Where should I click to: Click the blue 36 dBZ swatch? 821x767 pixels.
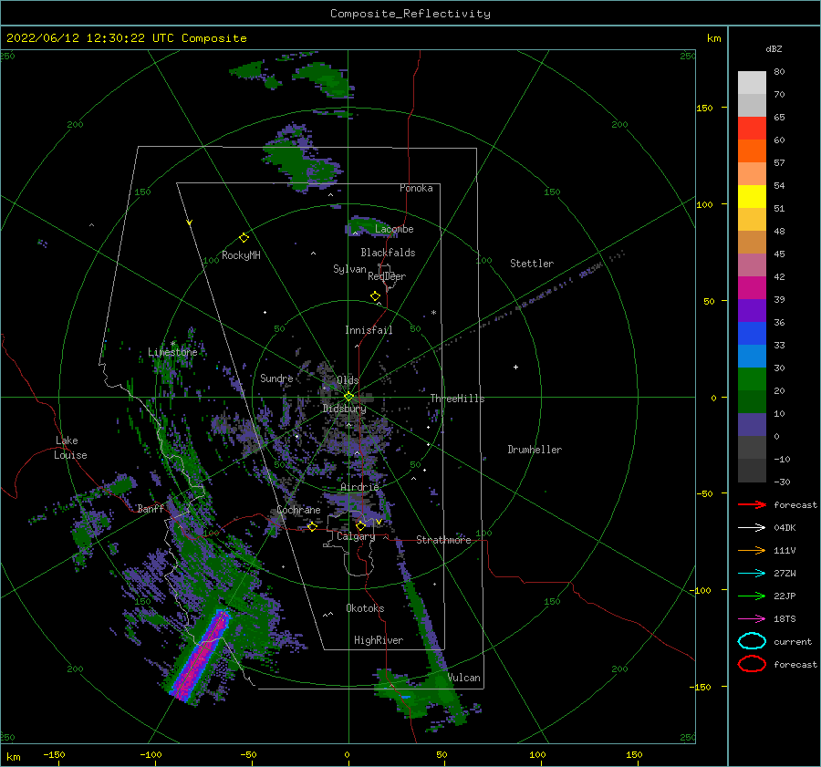(752, 333)
